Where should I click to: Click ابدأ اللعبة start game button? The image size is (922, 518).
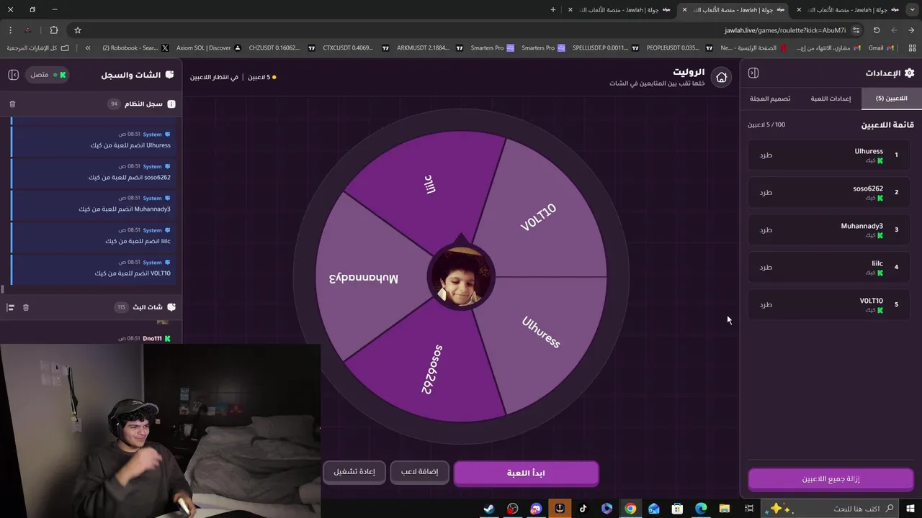tap(526, 473)
